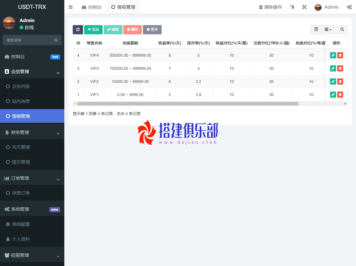Switch to 控制台 top tab
Viewport: 356px width, 266px height.
click(92, 7)
